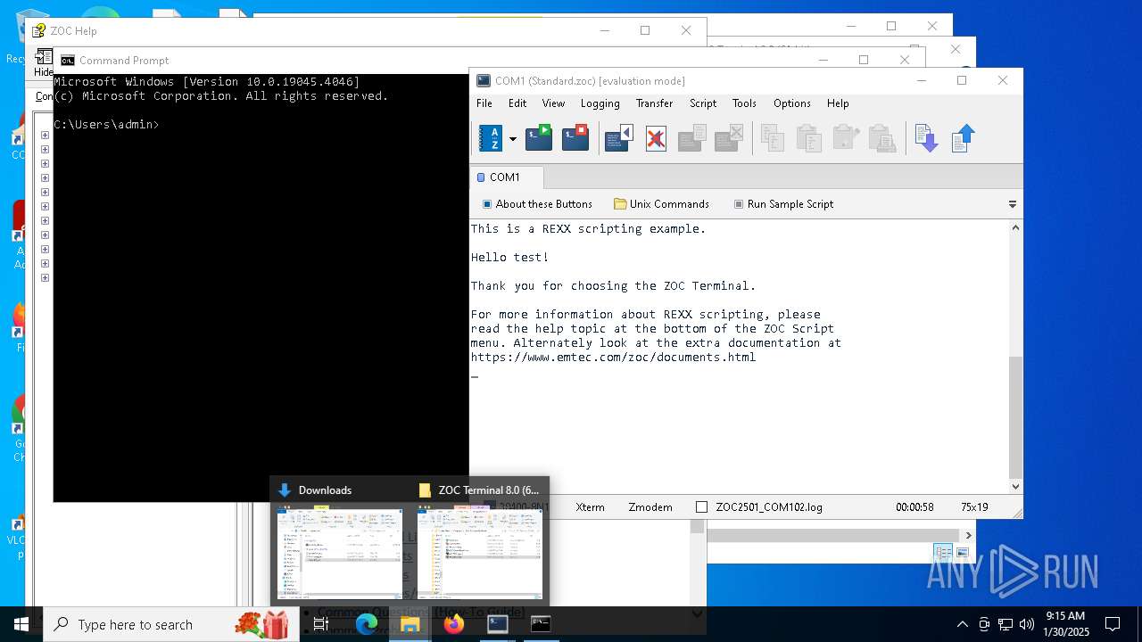This screenshot has height=642, width=1142.
Task: Click the Zmodem protocol status bar entry
Action: point(650,507)
